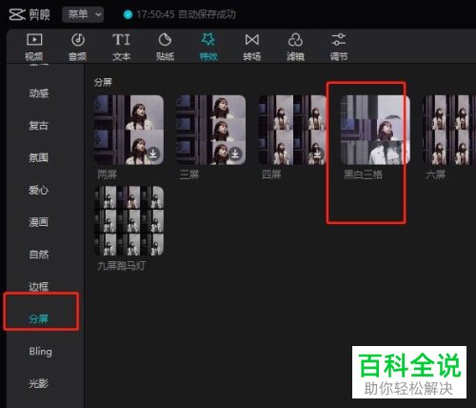Image resolution: width=476 pixels, height=408 pixels.
Task: Open the 滤镜 (Filter) tab
Action: [x=295, y=47]
